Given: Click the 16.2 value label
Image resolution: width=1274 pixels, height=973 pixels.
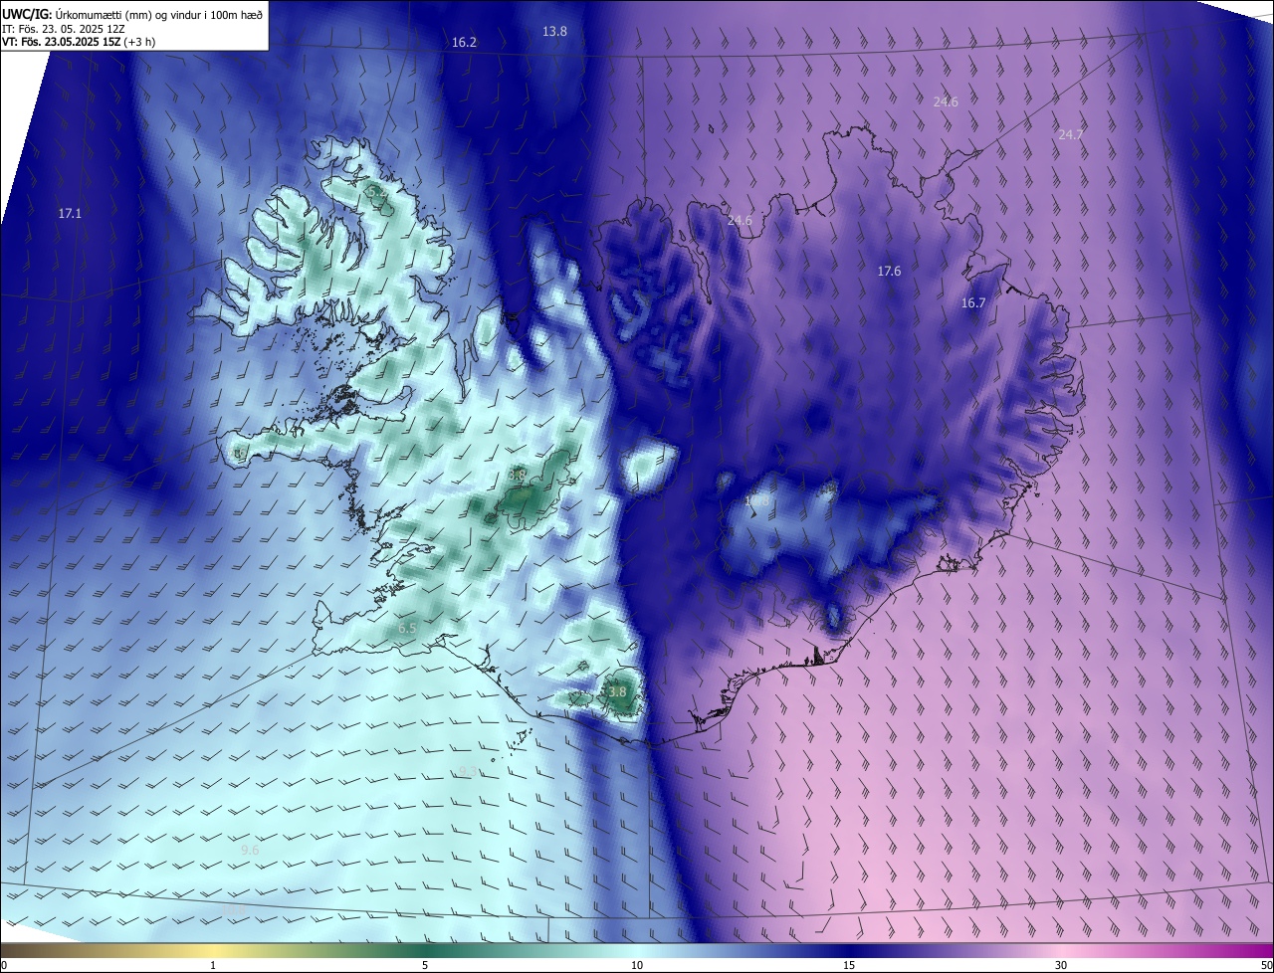Looking at the screenshot, I should [x=464, y=43].
